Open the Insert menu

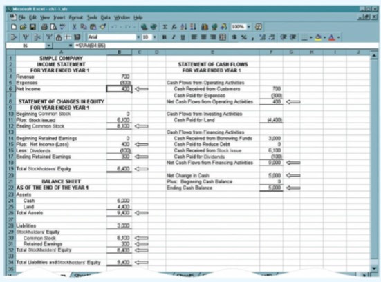59,17
